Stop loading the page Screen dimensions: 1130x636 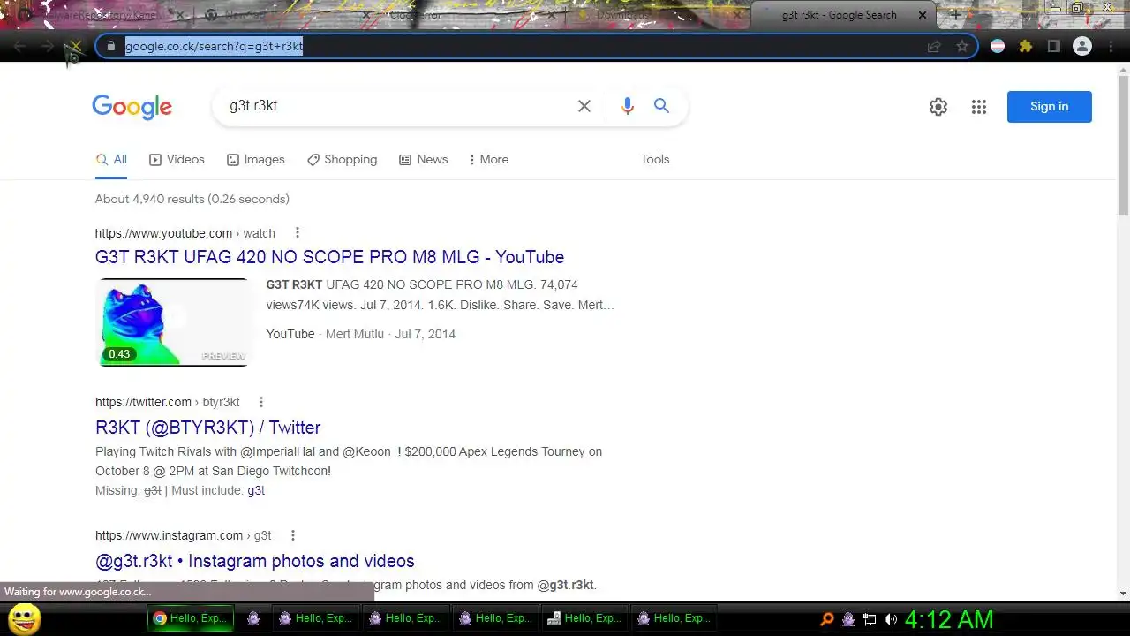click(75, 47)
